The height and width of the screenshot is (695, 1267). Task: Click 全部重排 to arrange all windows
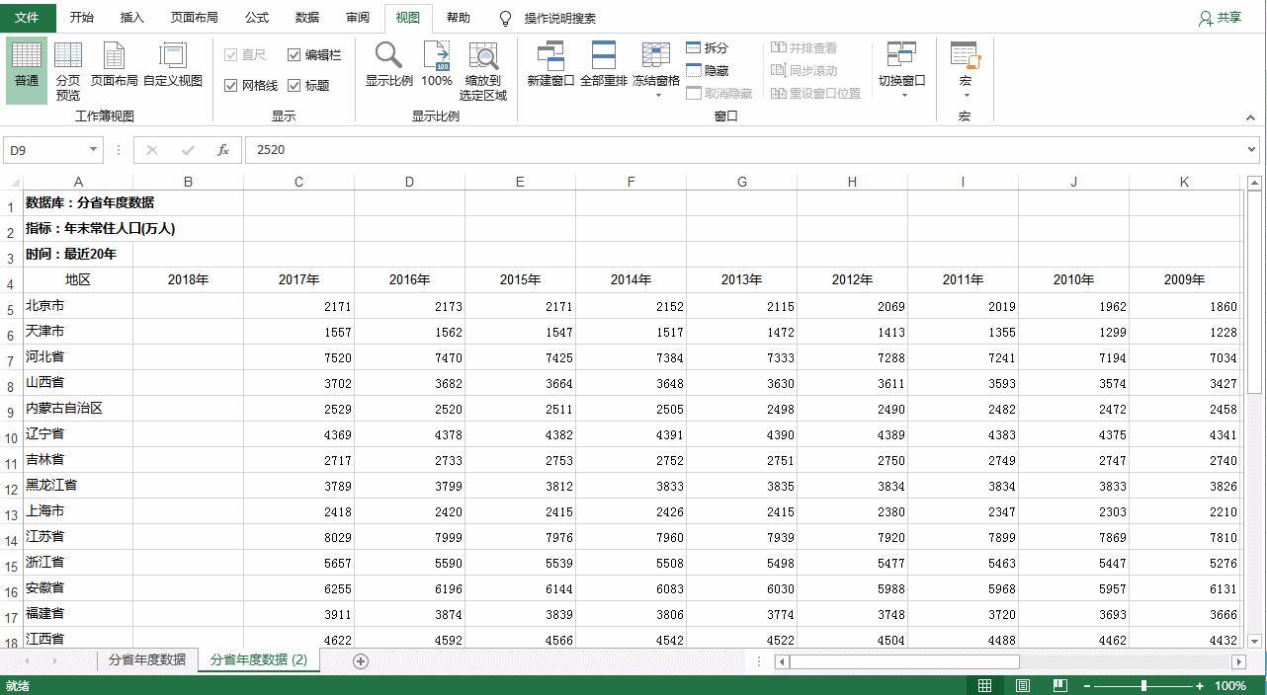(x=603, y=67)
